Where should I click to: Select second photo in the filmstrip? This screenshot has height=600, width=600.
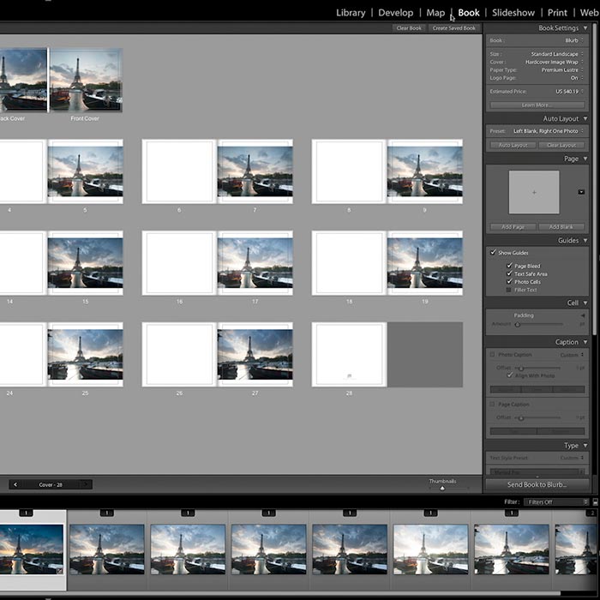(107, 549)
